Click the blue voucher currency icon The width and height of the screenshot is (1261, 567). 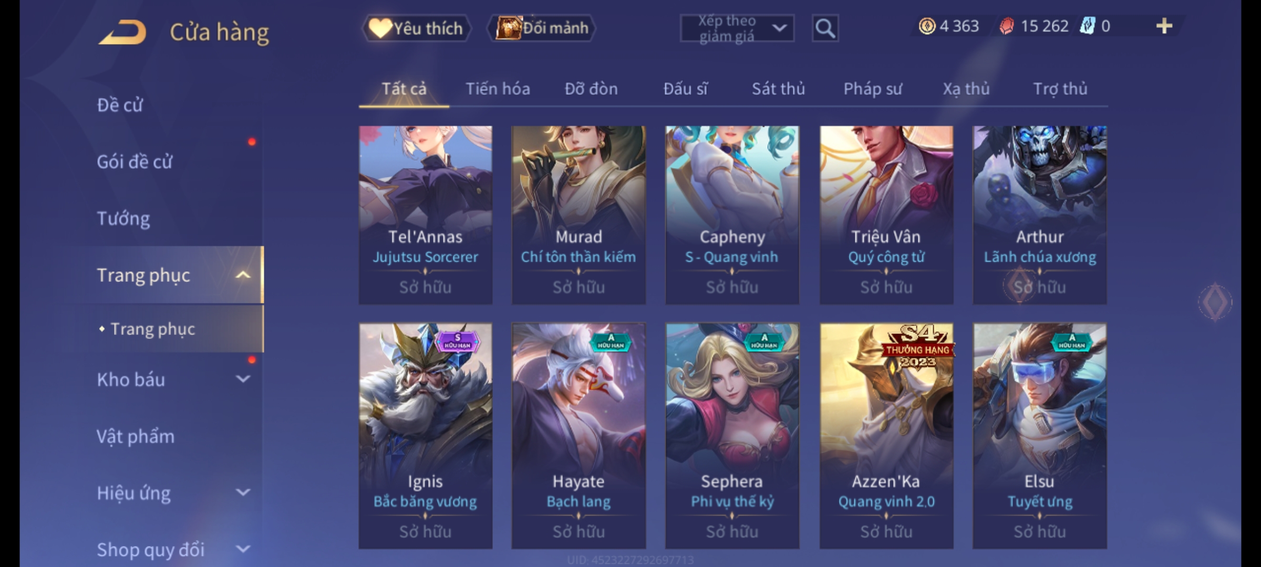(1087, 26)
